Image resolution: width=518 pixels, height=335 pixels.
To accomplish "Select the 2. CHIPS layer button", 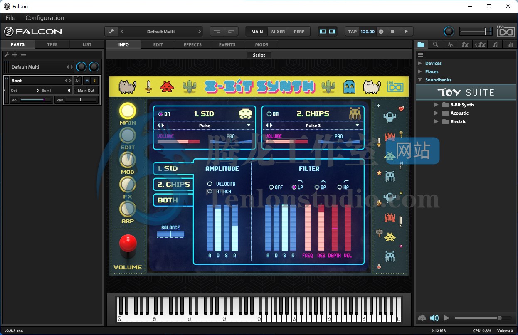I will click(x=173, y=185).
